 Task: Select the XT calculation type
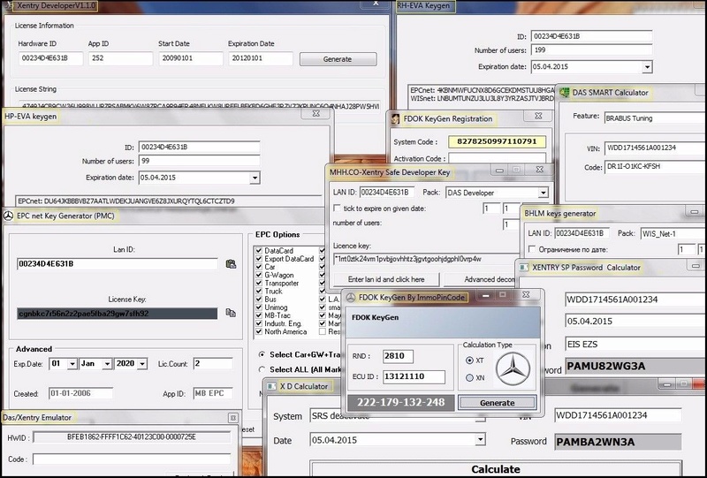[x=469, y=360]
